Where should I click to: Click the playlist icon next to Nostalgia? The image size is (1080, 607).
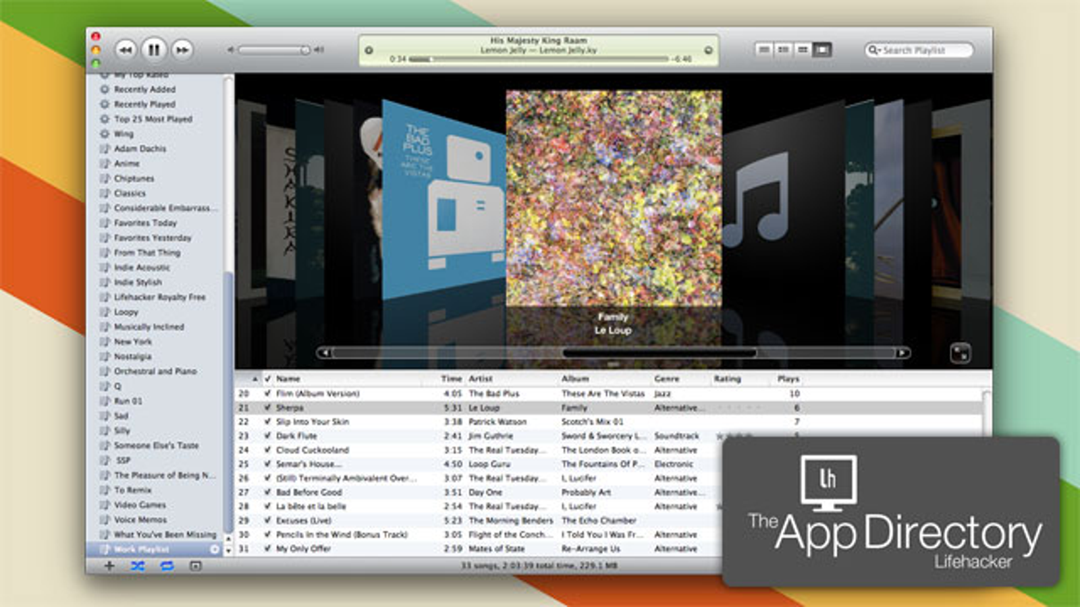(x=105, y=356)
